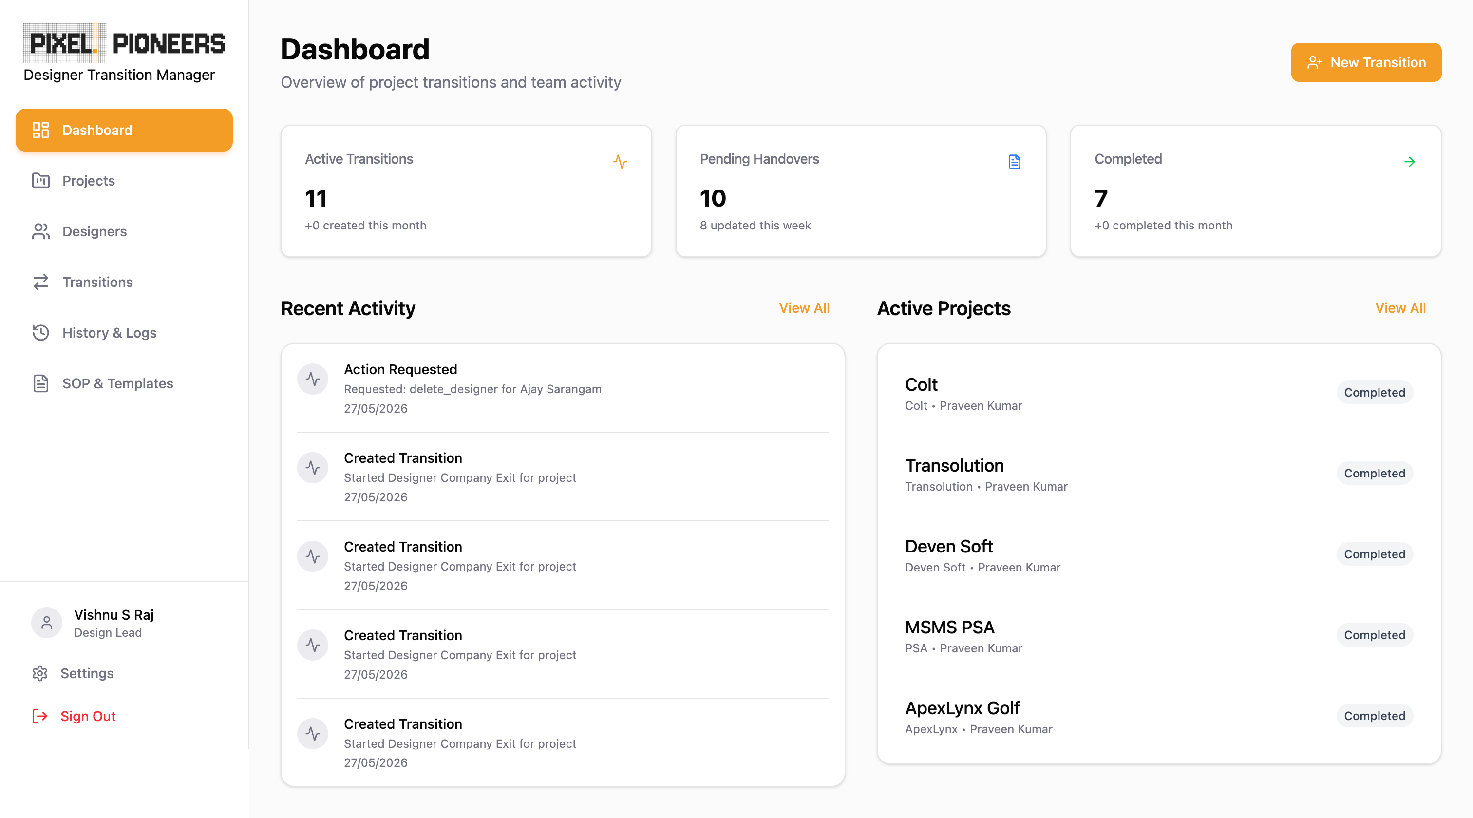The image size is (1473, 818).
Task: Click the add-user icon on New Transition
Action: 1315,62
